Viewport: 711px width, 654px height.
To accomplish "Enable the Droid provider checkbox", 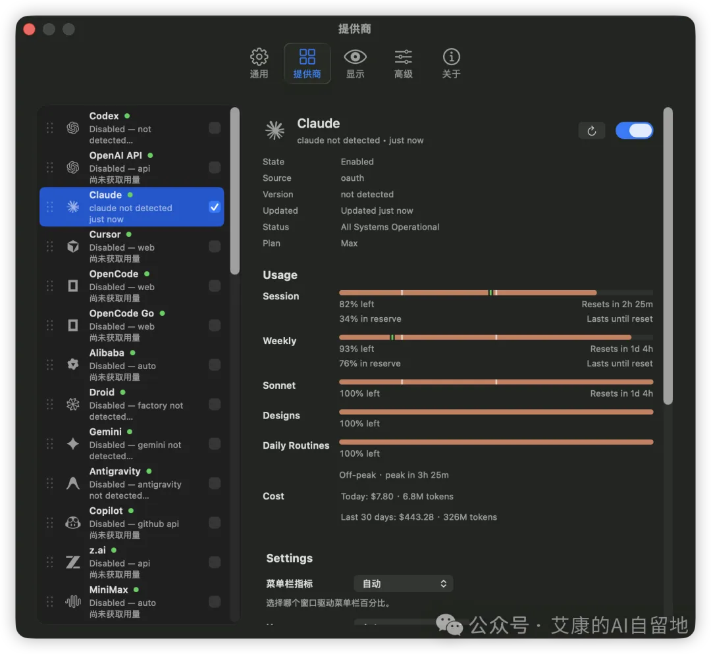I will click(x=215, y=404).
